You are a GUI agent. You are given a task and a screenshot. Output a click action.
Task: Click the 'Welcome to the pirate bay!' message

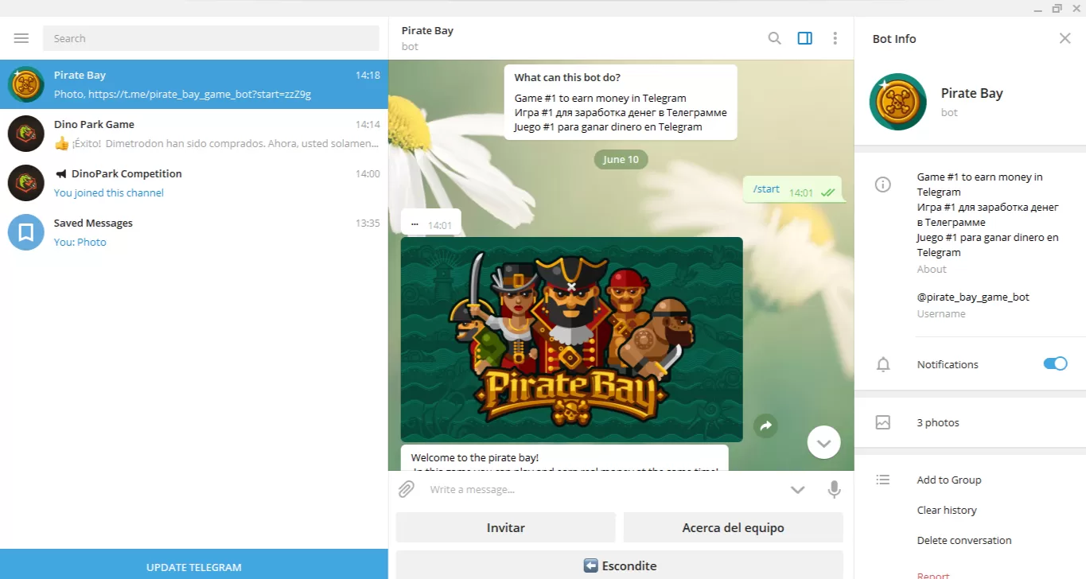[x=564, y=458]
